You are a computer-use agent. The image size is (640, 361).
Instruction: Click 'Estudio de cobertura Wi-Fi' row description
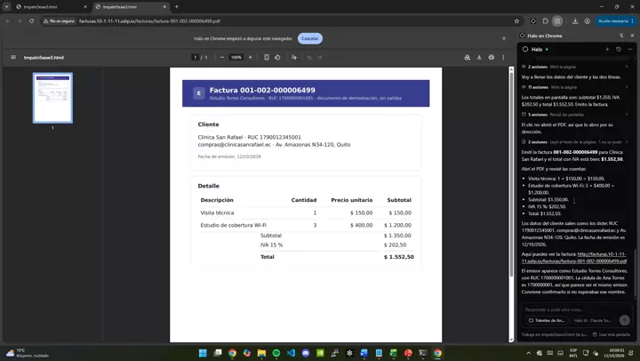click(x=234, y=225)
